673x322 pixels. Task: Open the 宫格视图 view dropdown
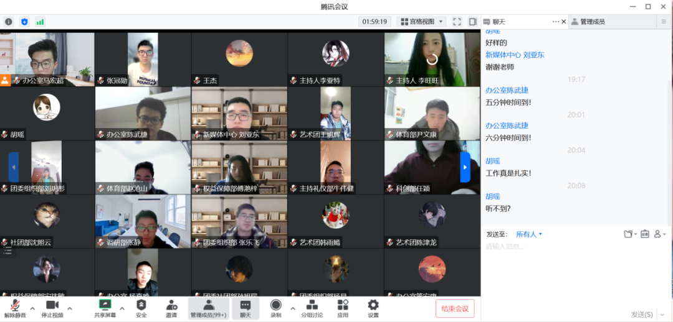tap(421, 22)
